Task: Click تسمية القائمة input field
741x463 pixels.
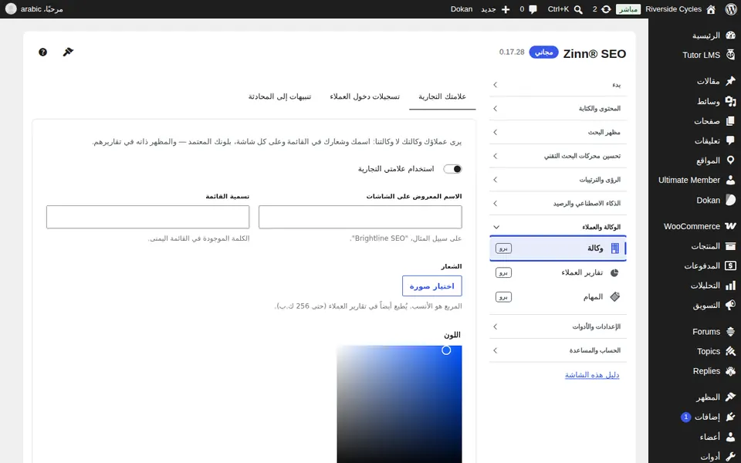Action: (x=148, y=217)
